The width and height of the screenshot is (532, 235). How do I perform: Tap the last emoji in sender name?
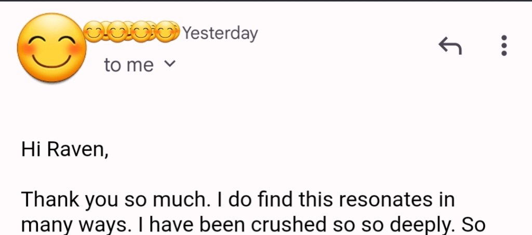pyautogui.click(x=166, y=33)
